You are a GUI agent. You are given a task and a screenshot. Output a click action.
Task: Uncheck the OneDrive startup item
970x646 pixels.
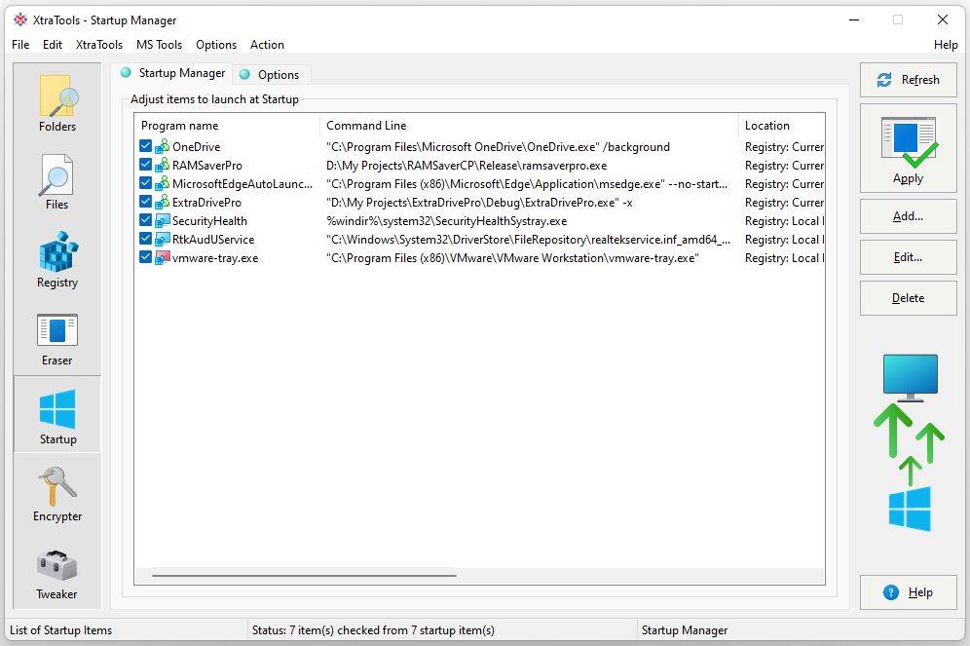(x=145, y=146)
